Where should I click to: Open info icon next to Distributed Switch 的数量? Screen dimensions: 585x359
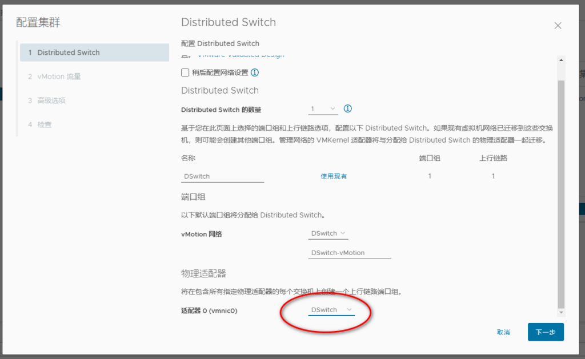pos(348,108)
